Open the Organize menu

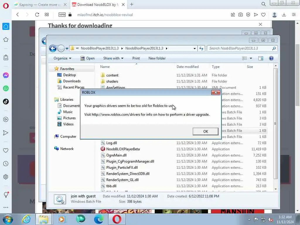pyautogui.click(x=62, y=58)
